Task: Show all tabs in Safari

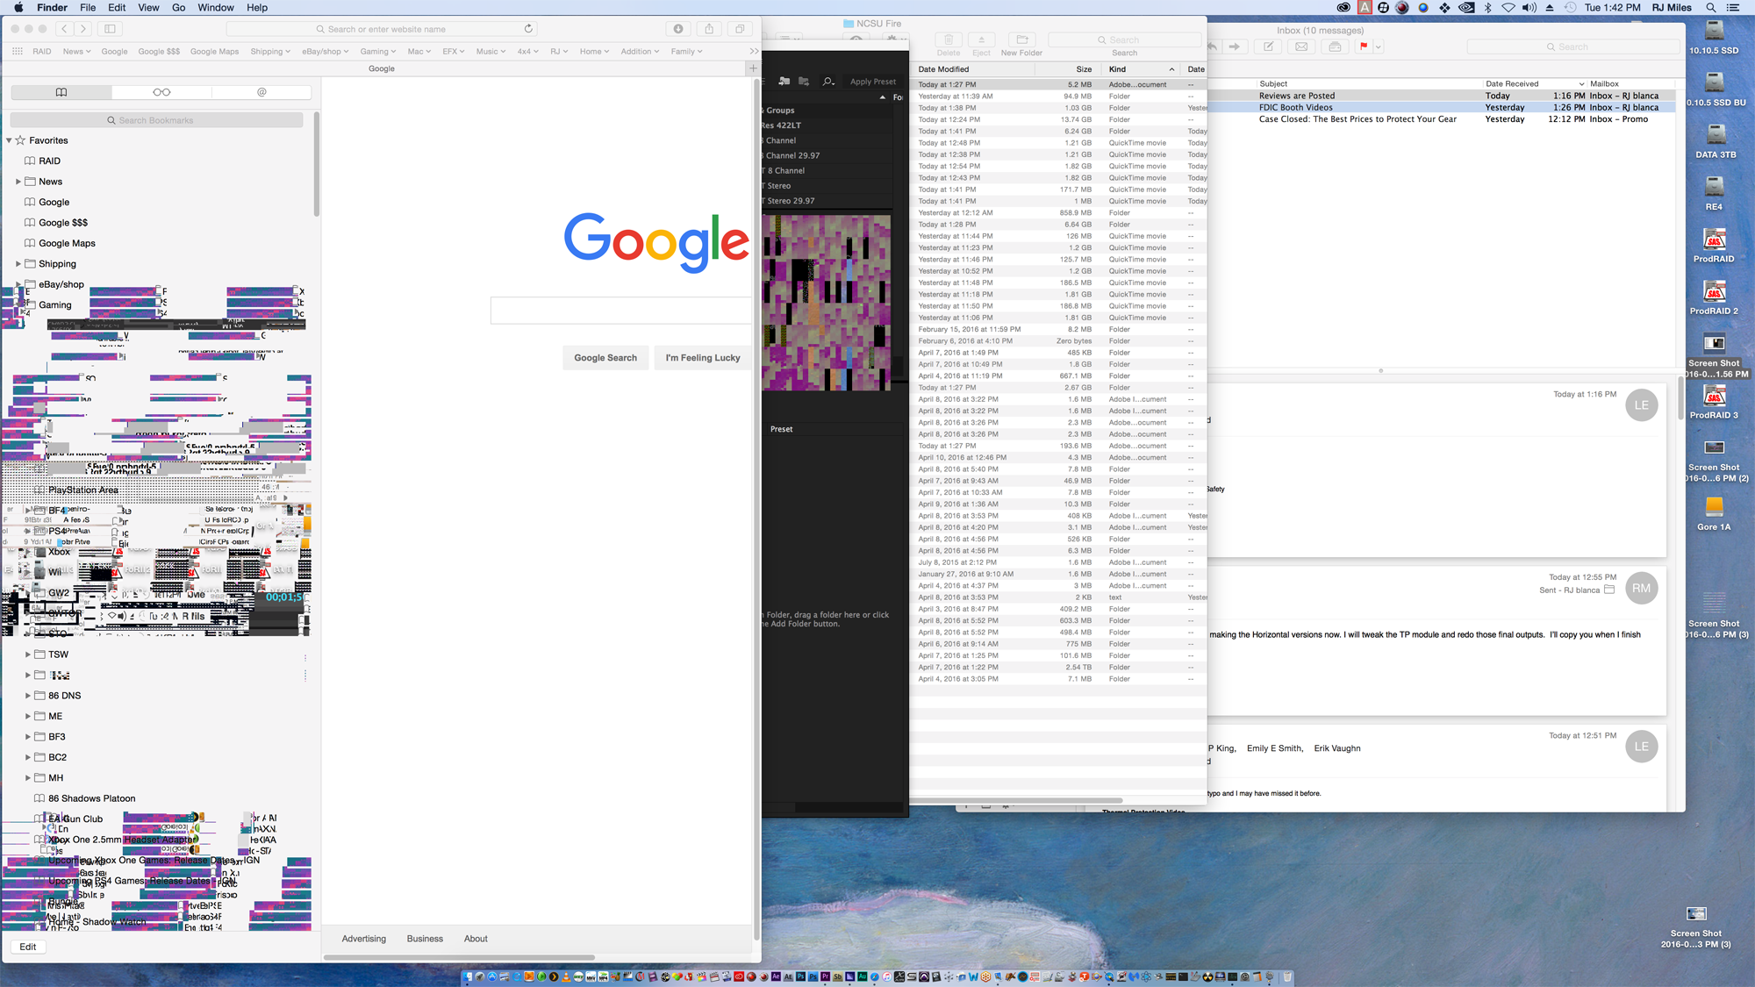Action: point(740,29)
